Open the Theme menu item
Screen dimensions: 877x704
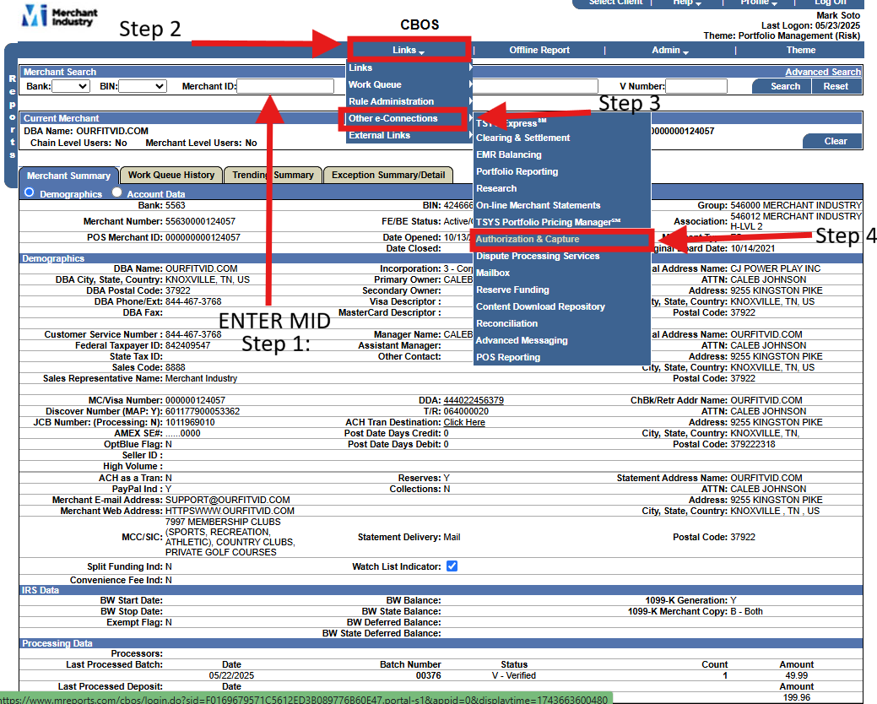point(800,51)
